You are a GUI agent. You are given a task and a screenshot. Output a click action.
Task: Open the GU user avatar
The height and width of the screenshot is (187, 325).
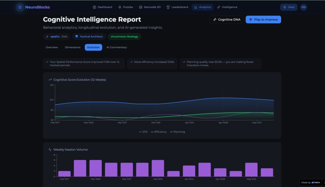pyautogui.click(x=304, y=7)
